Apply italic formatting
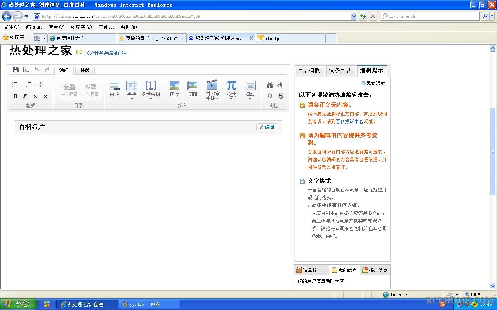Viewport: 497px width, 310px height. (25, 96)
